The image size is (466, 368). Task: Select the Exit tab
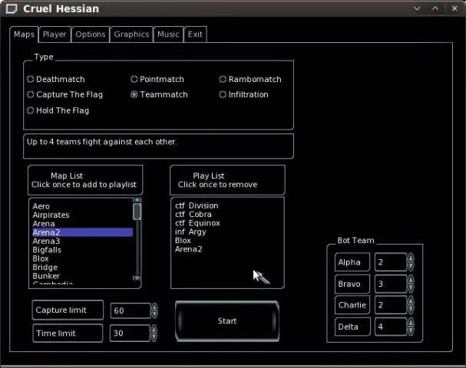tap(195, 34)
